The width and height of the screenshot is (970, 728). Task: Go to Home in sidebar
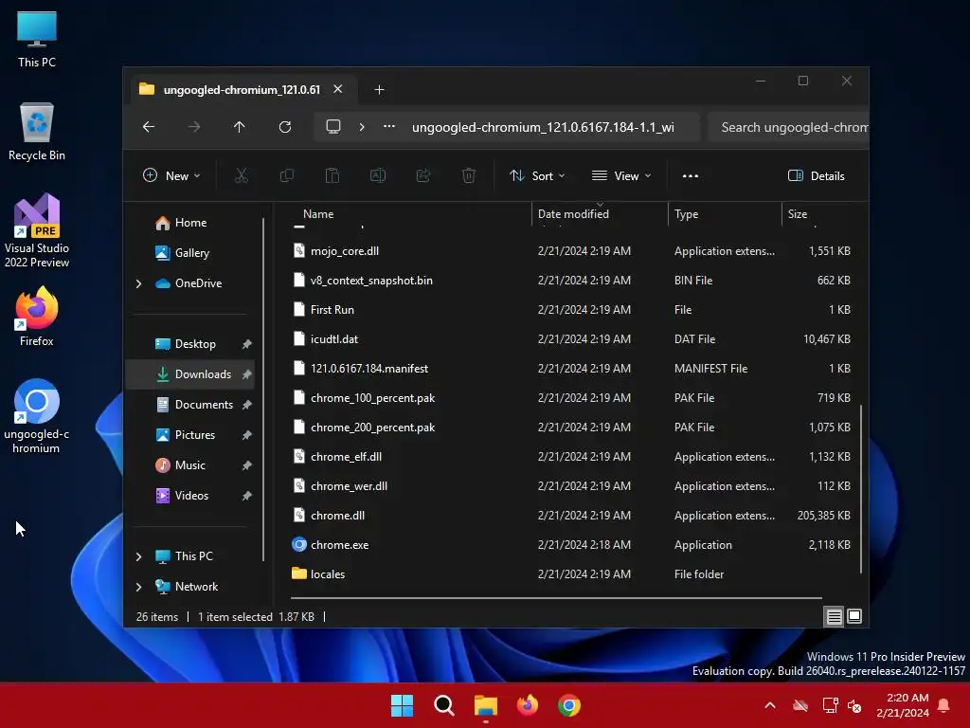[190, 223]
